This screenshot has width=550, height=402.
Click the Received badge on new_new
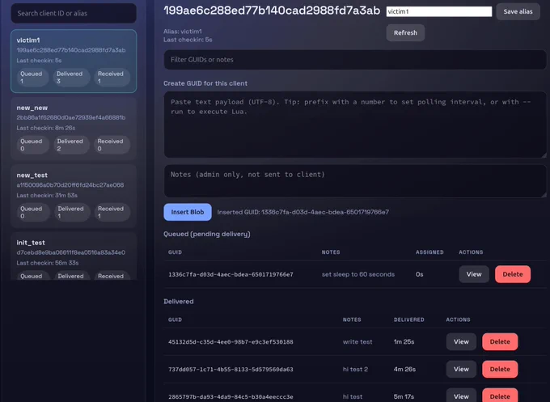click(112, 145)
